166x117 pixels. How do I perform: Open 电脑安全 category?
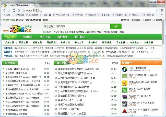click(x=135, y=43)
